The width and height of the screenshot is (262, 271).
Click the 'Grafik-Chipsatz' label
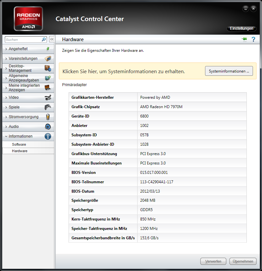click(x=85, y=107)
